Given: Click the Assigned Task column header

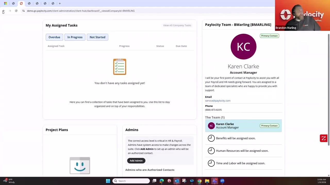Looking at the screenshot, I should (56, 46).
